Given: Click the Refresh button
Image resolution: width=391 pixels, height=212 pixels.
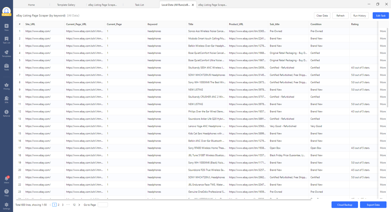Looking at the screenshot, I should point(340,15).
